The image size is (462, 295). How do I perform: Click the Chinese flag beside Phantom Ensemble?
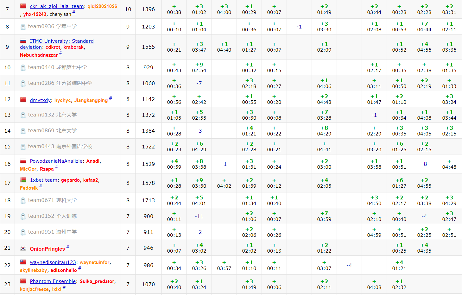pos(23,281)
